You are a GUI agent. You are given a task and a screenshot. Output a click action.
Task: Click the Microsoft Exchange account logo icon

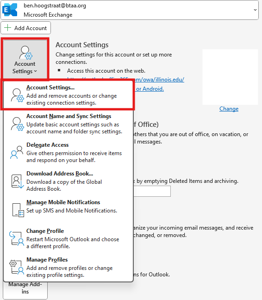pyautogui.click(x=10, y=10)
